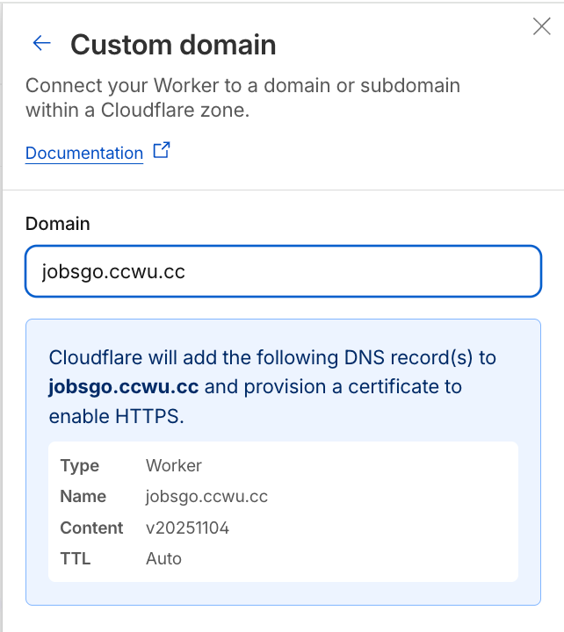Click the external link icon beside Documentation

pyautogui.click(x=162, y=150)
